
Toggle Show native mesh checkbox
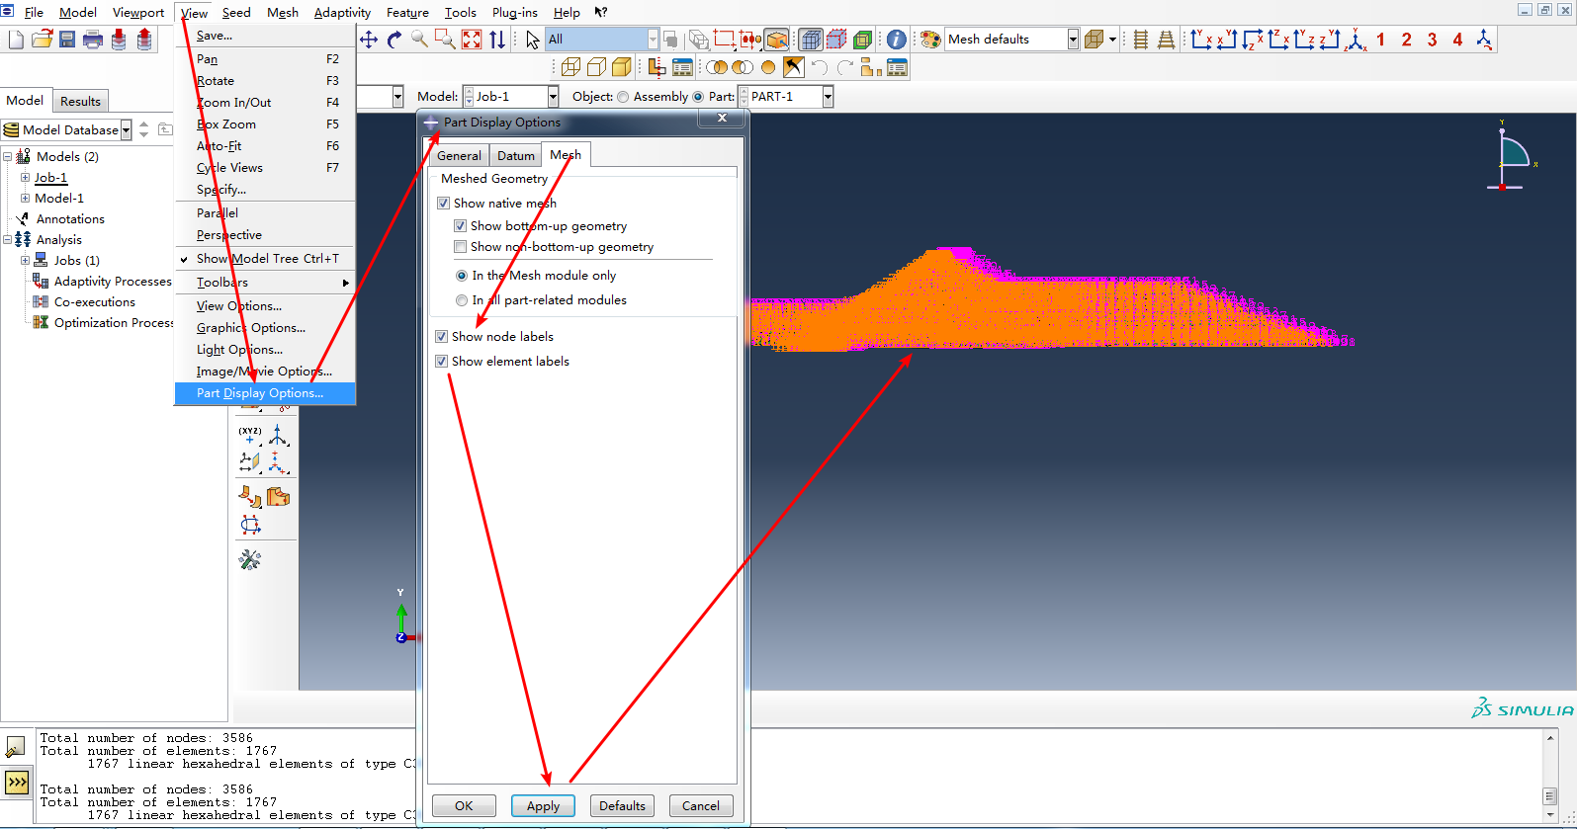[x=443, y=204]
